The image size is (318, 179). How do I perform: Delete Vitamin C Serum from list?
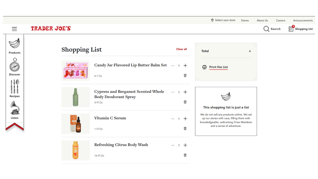pyautogui.click(x=185, y=129)
